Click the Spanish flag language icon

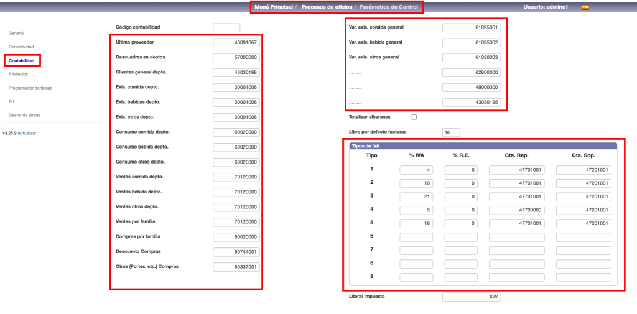pyautogui.click(x=585, y=7)
